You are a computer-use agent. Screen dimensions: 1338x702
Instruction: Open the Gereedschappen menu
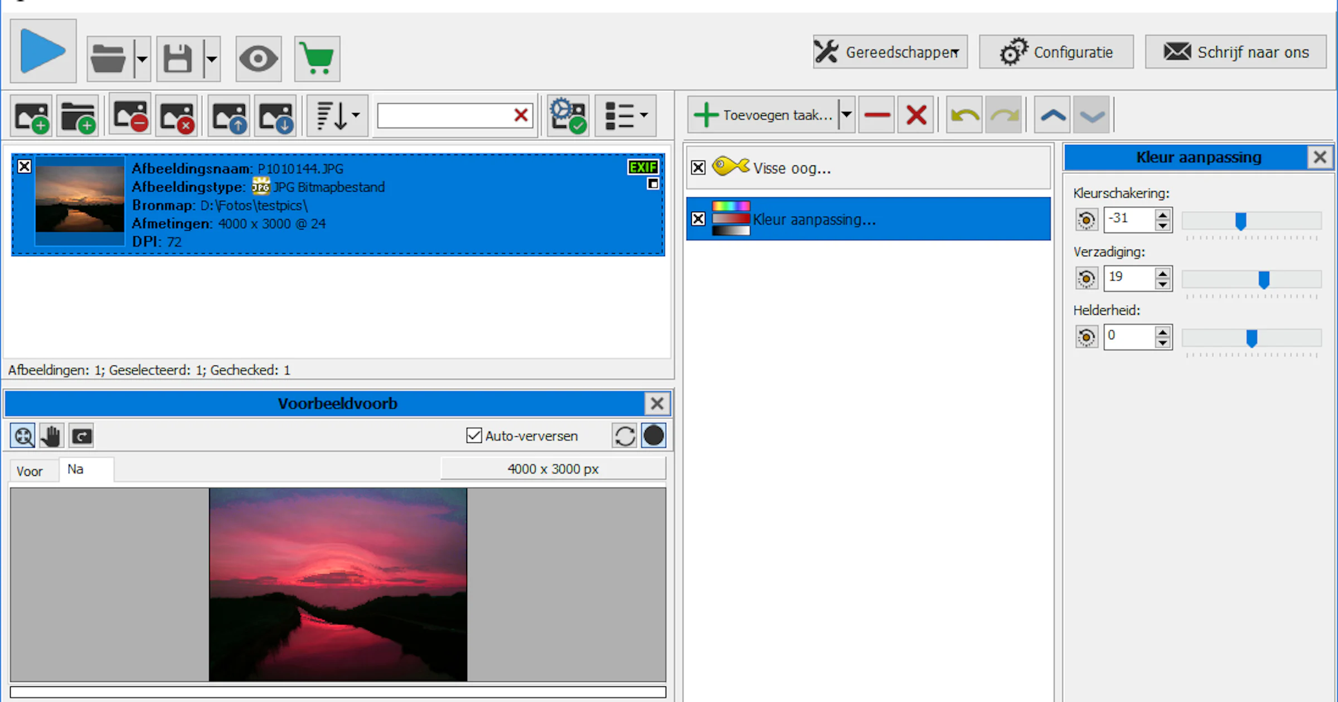[890, 52]
